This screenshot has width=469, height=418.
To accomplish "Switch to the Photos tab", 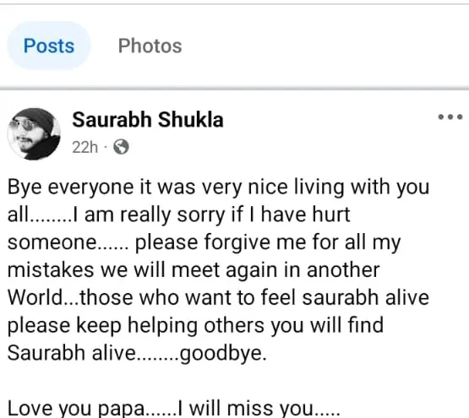I will (x=150, y=46).
